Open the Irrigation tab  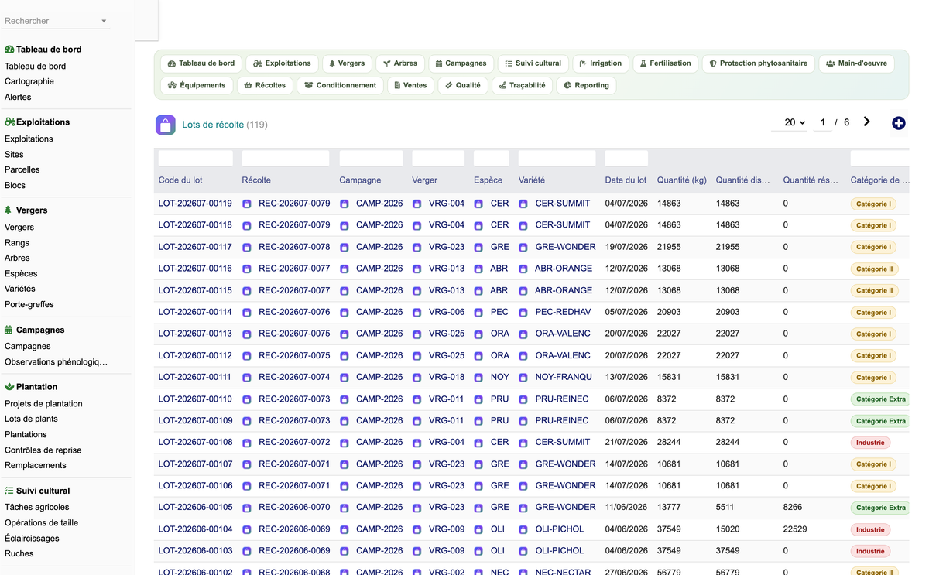pyautogui.click(x=601, y=63)
